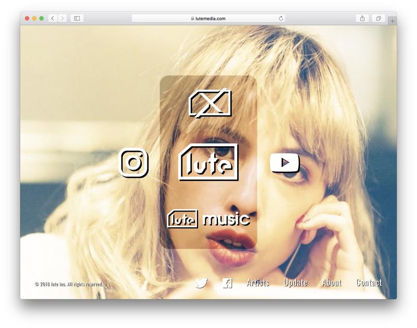417x328 pixels.
Task: Go back to previous page
Action: pos(53,18)
